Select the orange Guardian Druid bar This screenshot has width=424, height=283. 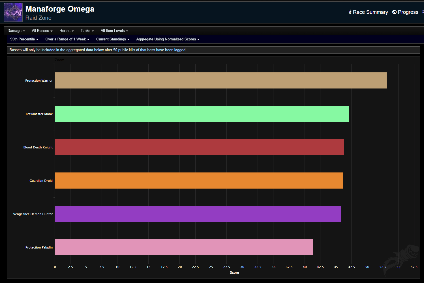[199, 181]
